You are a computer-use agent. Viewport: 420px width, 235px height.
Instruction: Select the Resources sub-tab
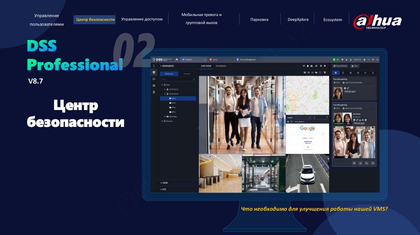[169, 74]
